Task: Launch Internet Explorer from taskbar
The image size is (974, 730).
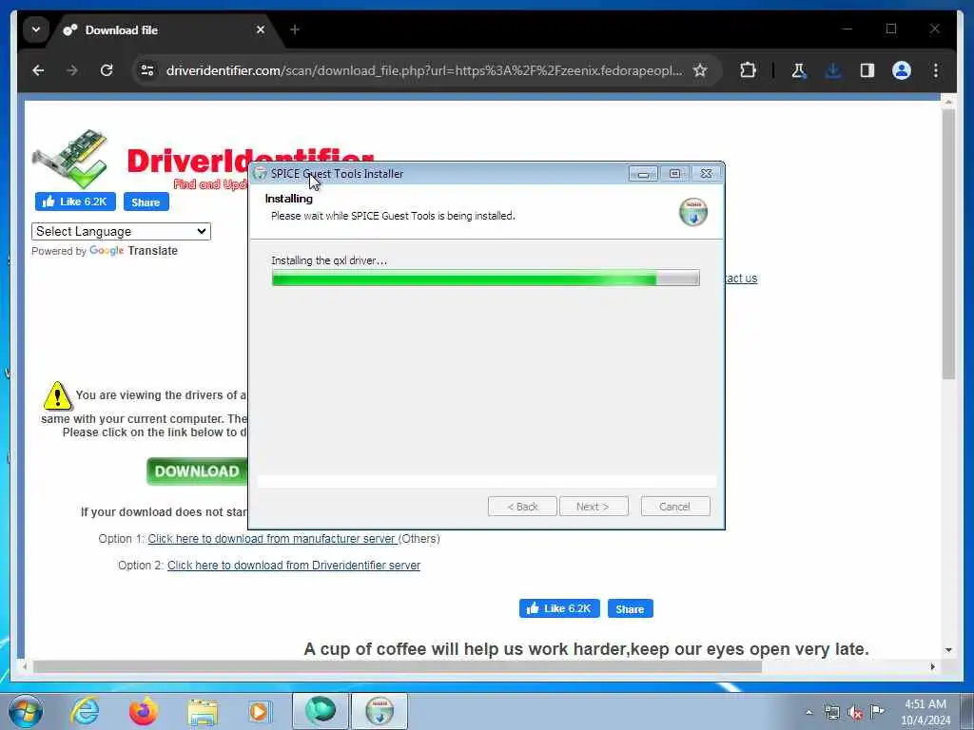Action: click(x=85, y=711)
